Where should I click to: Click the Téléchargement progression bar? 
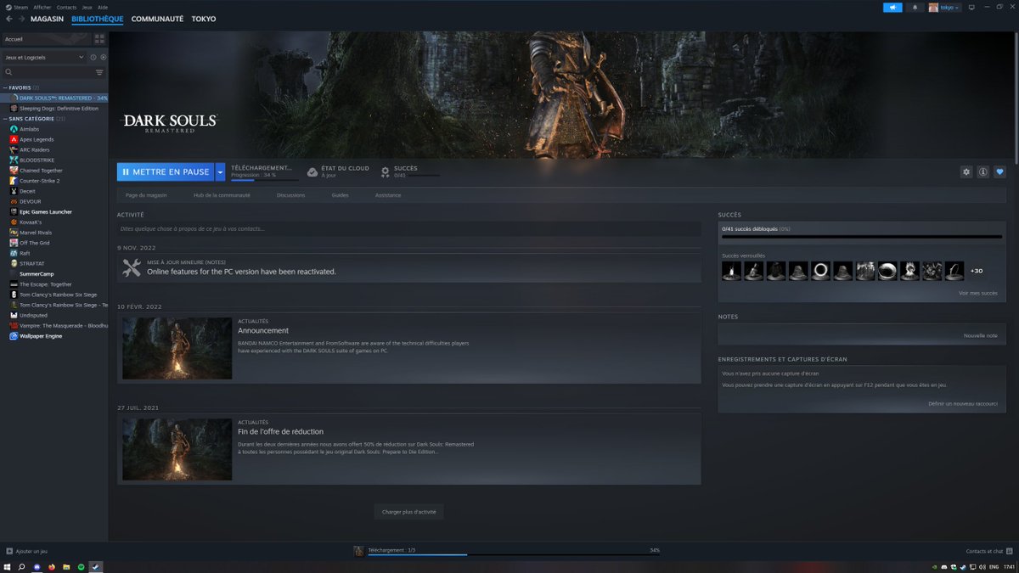pos(264,180)
